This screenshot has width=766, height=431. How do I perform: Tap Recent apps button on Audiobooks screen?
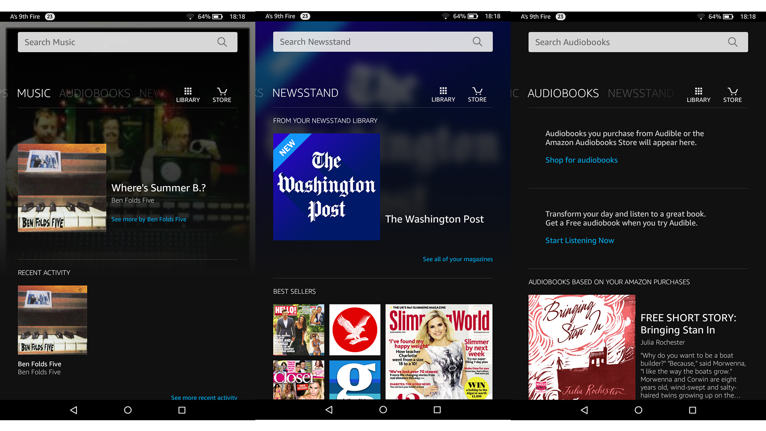(693, 410)
